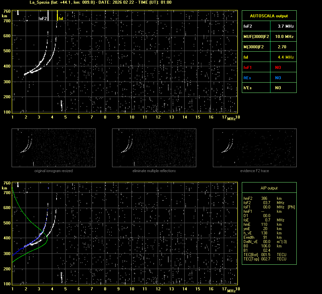The width and height of the screenshot is (322, 294).
Task: Select the AUTOSCALA output header
Action: [x=269, y=16]
